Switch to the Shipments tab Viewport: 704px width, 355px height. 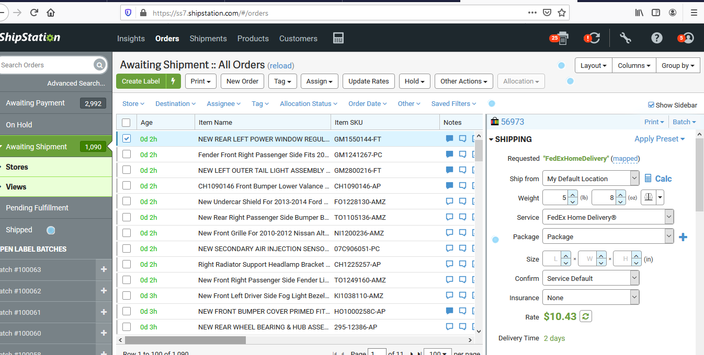pos(208,38)
